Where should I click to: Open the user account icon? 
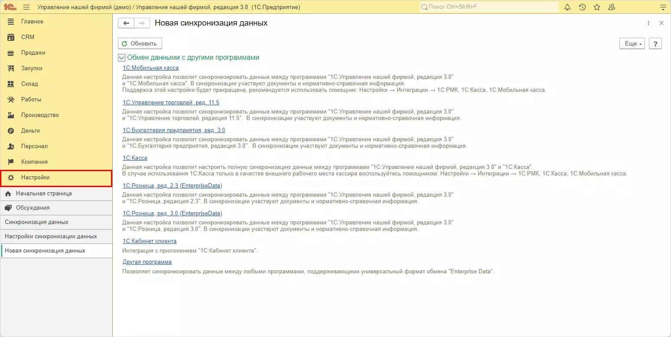[612, 7]
